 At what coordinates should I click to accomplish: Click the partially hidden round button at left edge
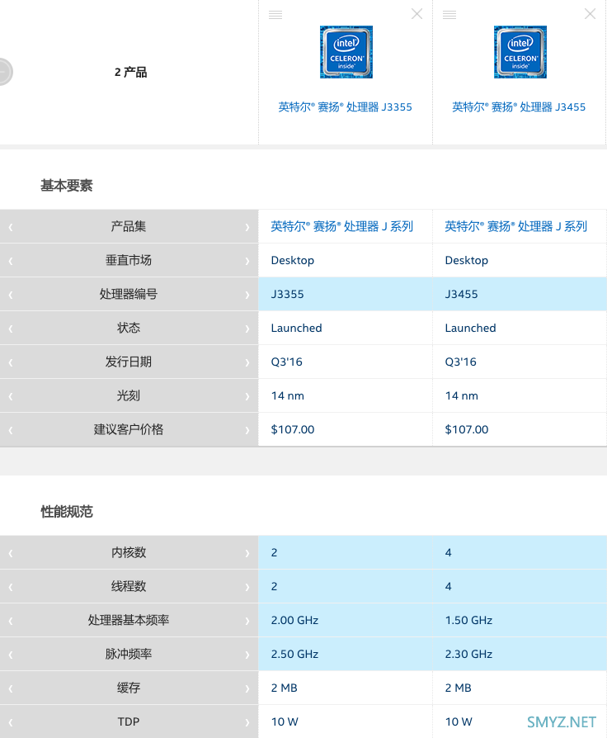[5, 72]
